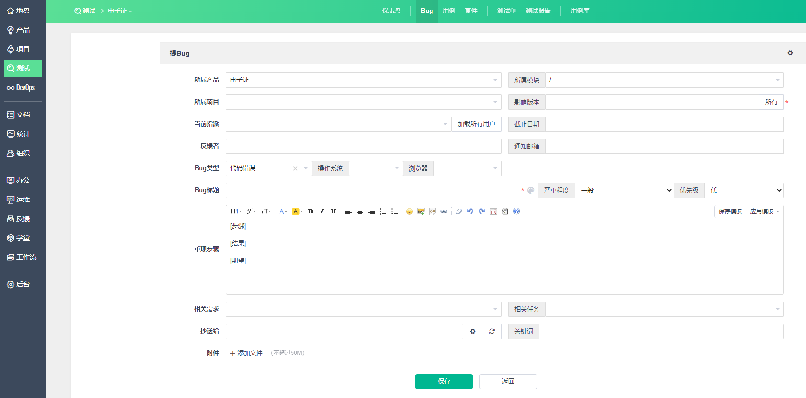Image resolution: width=806 pixels, height=398 pixels.
Task: Open the Bug title color palette
Action: (531, 190)
